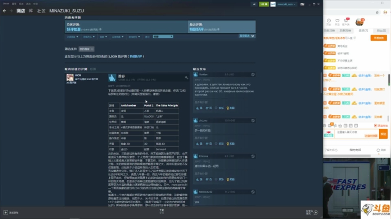Screen dimensions: 391x219
Task: Vote Yes on Ehoana's review
Action: (x=199, y=179)
